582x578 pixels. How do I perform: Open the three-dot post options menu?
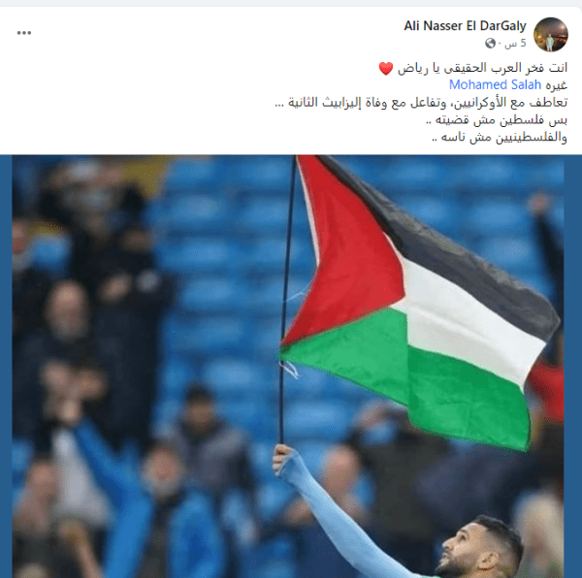[24, 33]
